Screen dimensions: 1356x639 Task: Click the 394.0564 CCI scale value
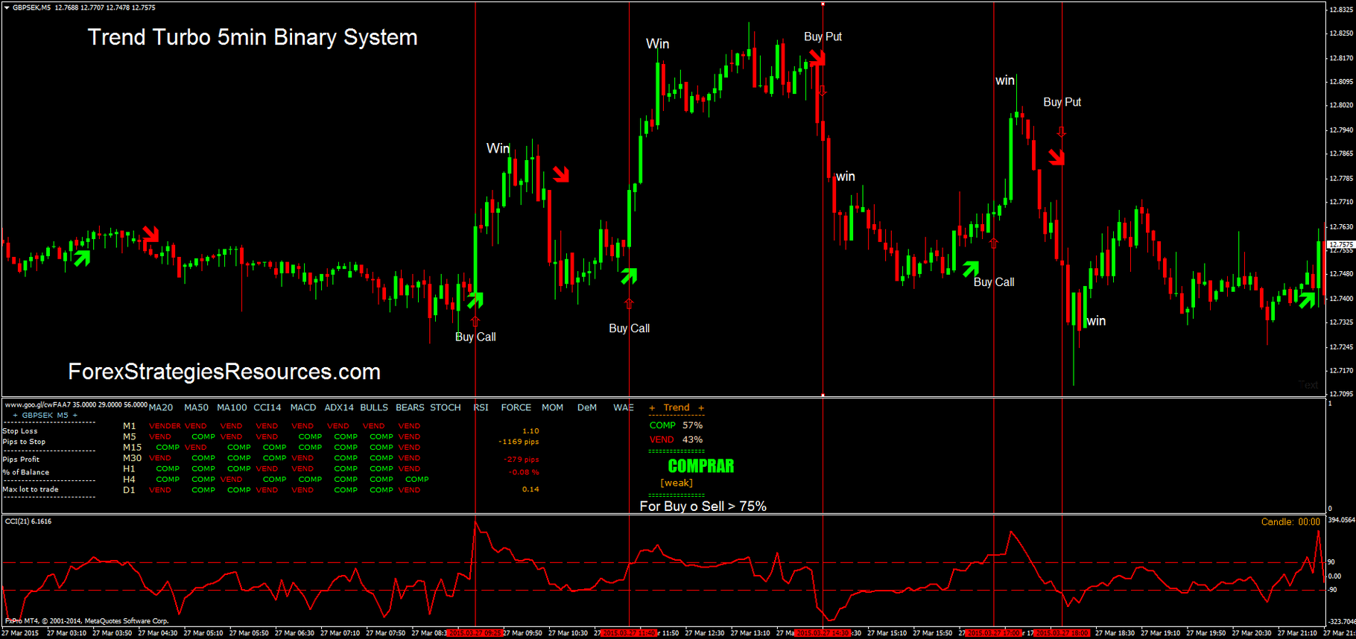1341,520
